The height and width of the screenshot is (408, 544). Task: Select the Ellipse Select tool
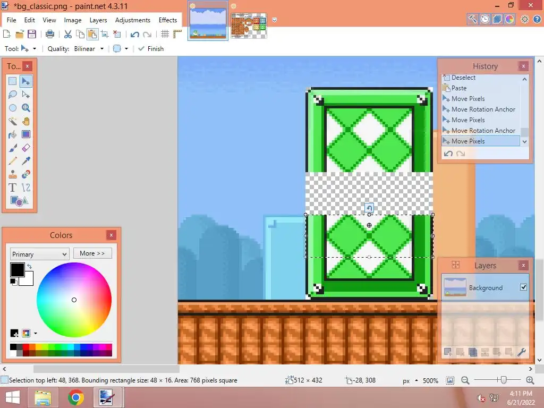pos(13,108)
